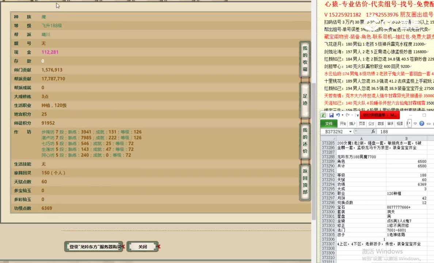The image size is (434, 263).
Task: Expand the Name Box dropdown
Action: coord(350,131)
